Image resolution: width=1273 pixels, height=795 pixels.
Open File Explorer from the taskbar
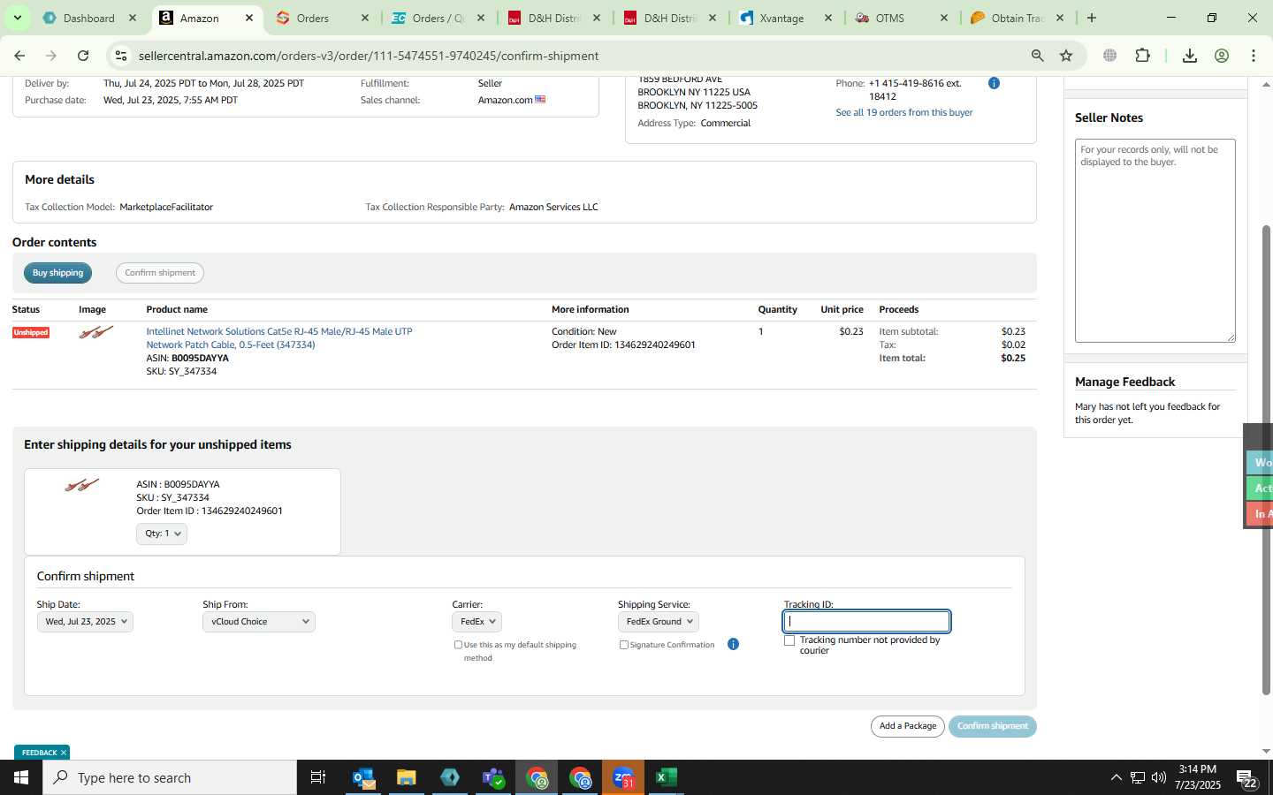[x=406, y=777]
